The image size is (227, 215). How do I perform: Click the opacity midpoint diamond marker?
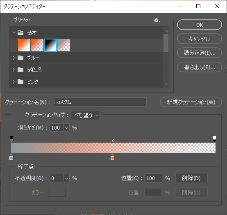[x=113, y=141]
